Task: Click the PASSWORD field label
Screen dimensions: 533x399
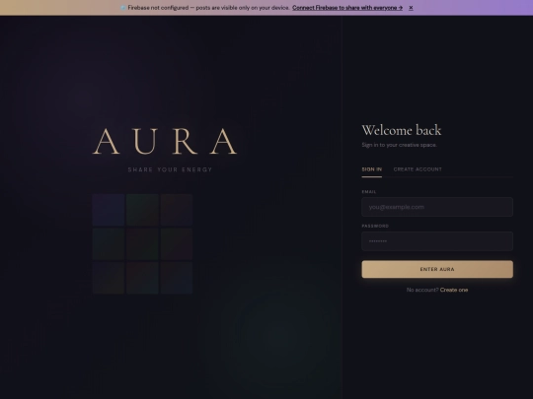Action: [x=375, y=226]
